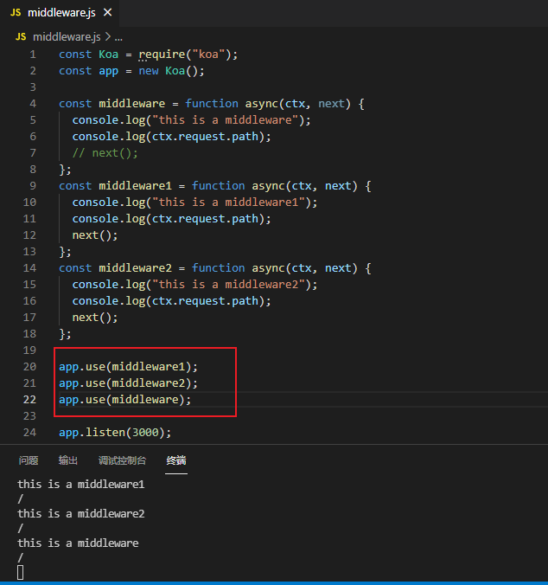Click line number 4 in the gutter
The height and width of the screenshot is (585, 548).
tap(33, 104)
